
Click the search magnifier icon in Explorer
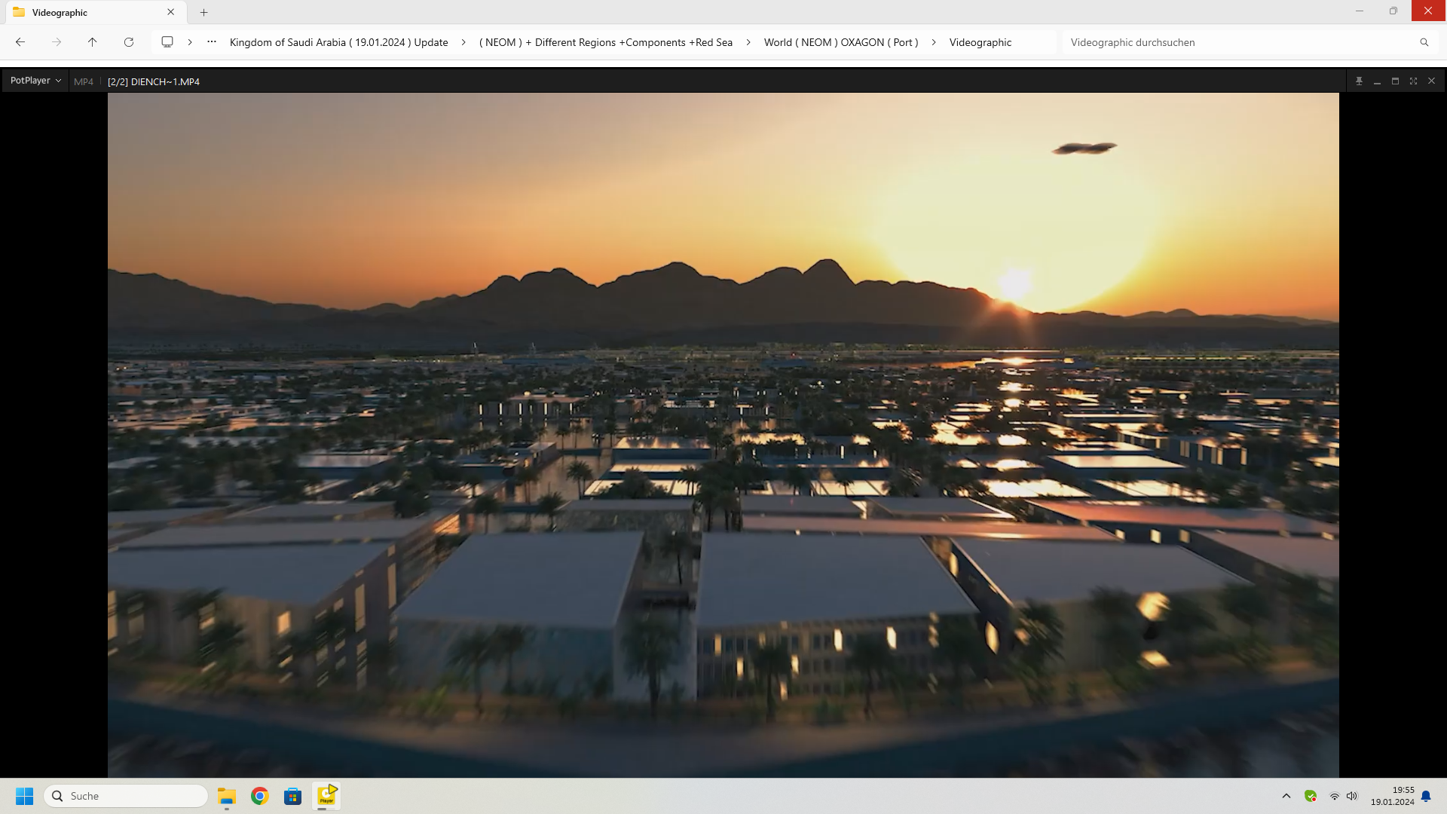[1424, 42]
